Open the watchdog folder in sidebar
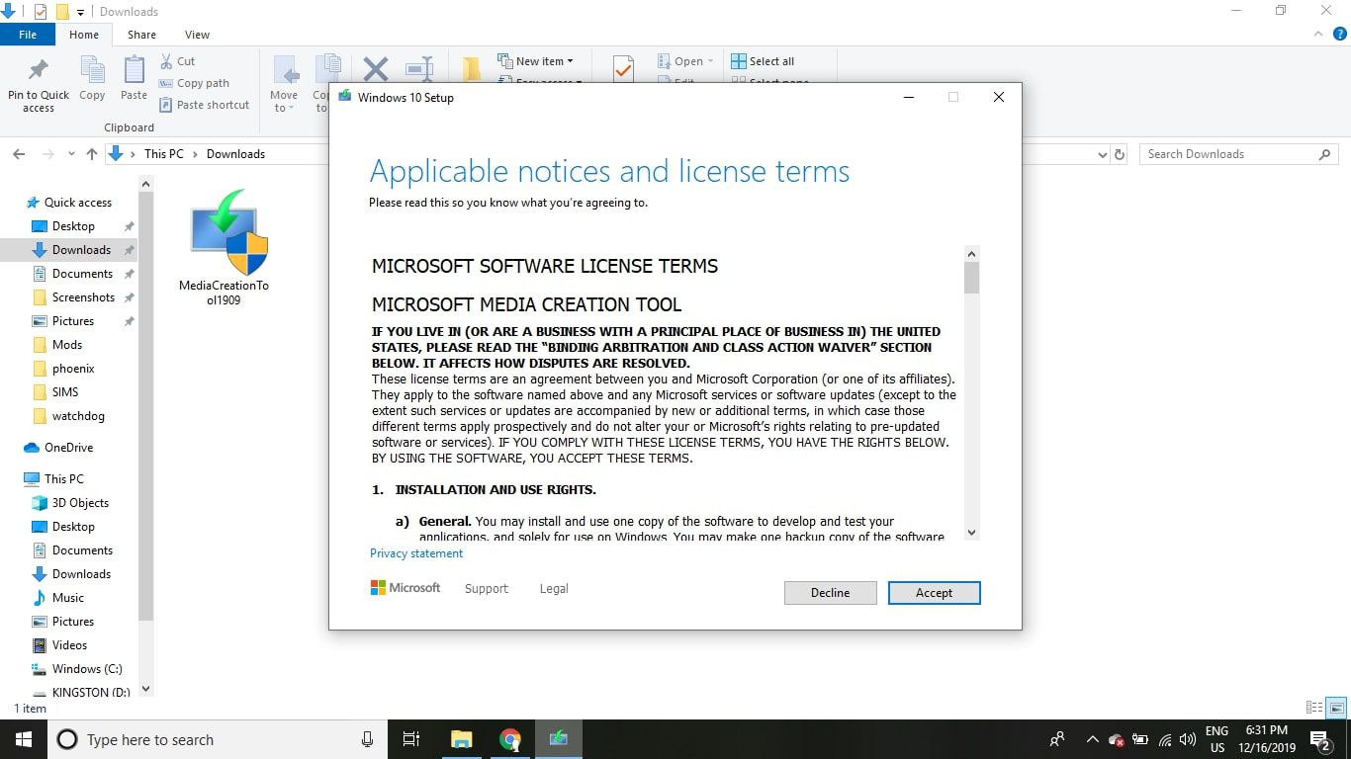 click(78, 416)
